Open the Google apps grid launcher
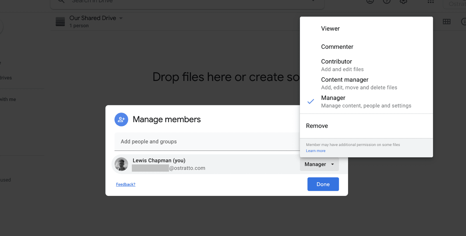Viewport: 466px width, 236px height. (x=430, y=2)
